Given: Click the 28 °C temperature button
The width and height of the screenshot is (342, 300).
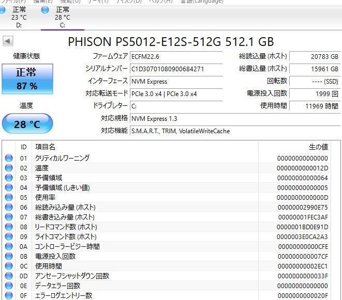Looking at the screenshot, I should click(x=27, y=123).
